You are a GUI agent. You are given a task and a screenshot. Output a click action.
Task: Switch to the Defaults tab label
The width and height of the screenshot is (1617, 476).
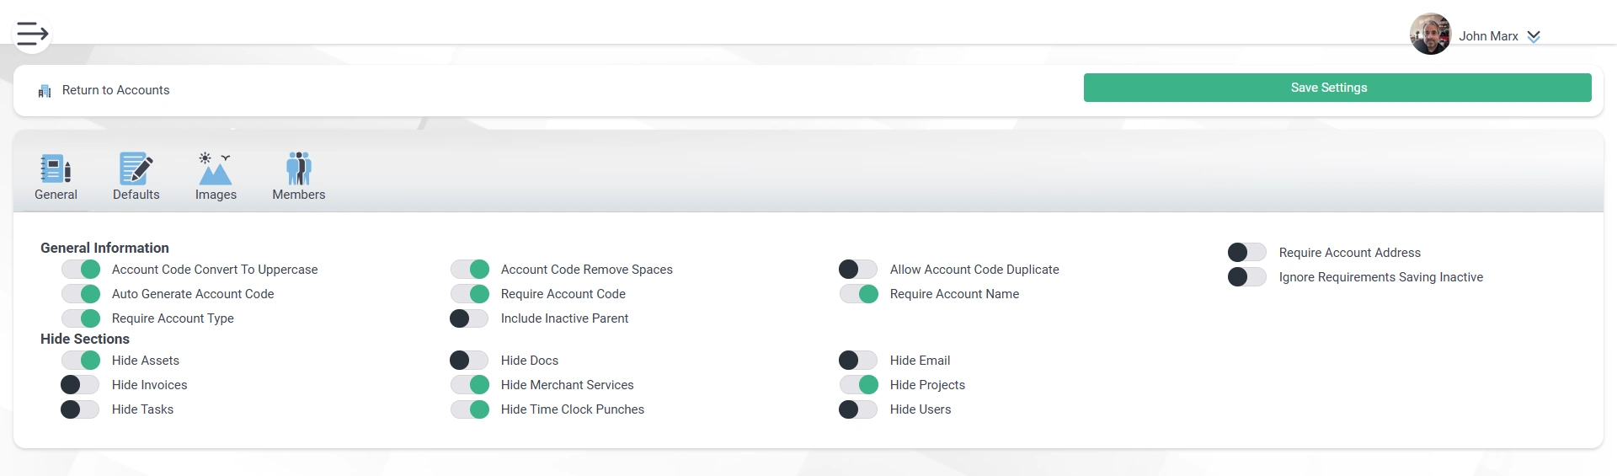(x=136, y=195)
